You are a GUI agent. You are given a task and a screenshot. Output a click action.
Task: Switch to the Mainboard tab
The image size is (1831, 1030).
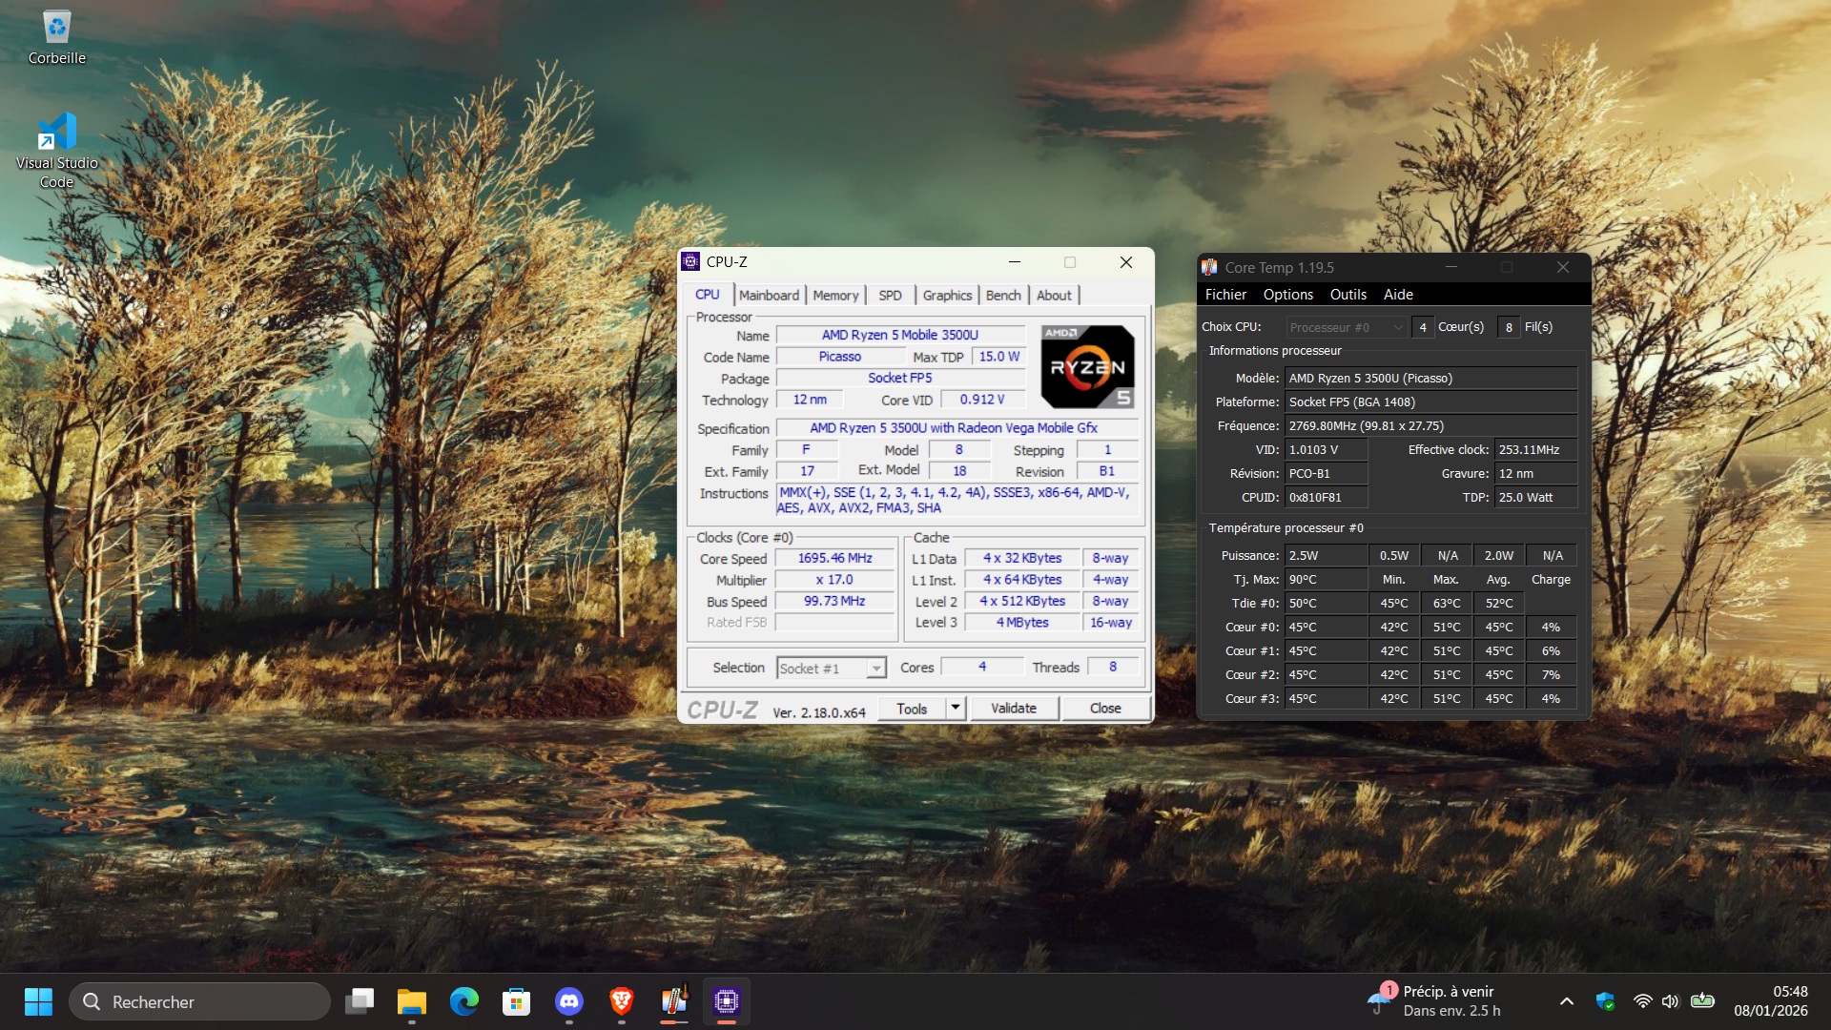tap(769, 296)
